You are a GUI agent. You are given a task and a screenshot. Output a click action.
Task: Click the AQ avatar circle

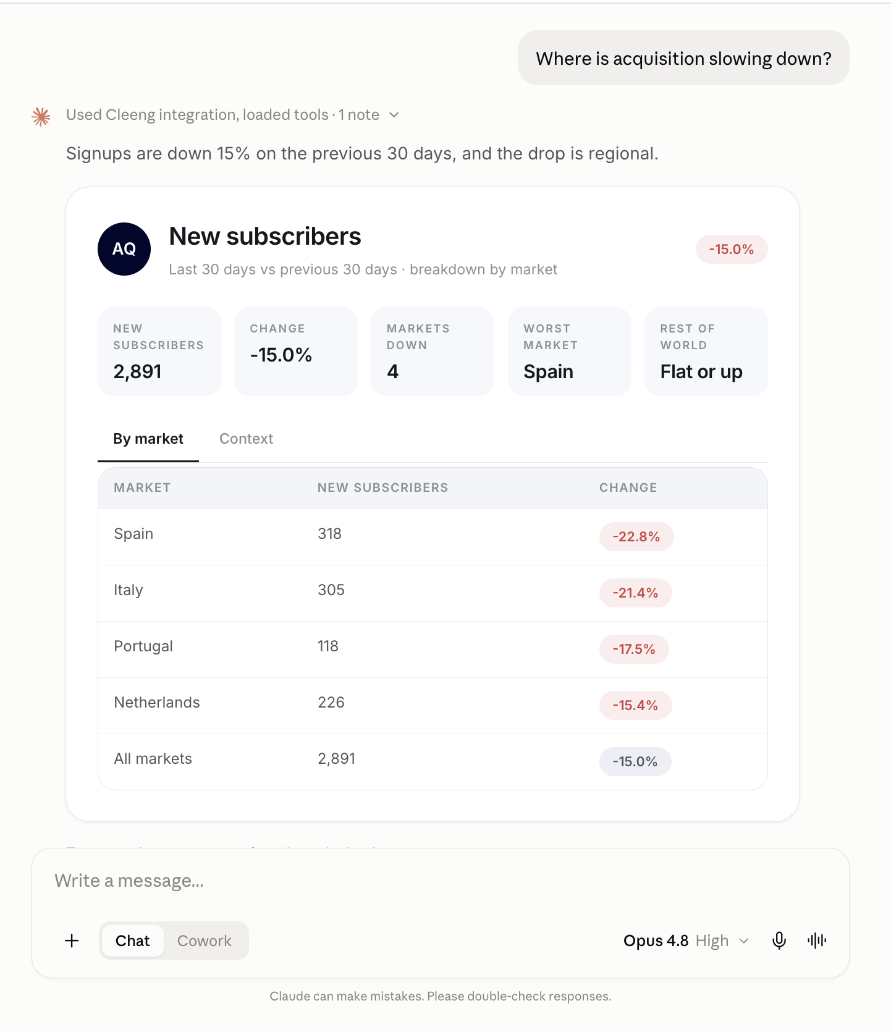pyautogui.click(x=124, y=249)
